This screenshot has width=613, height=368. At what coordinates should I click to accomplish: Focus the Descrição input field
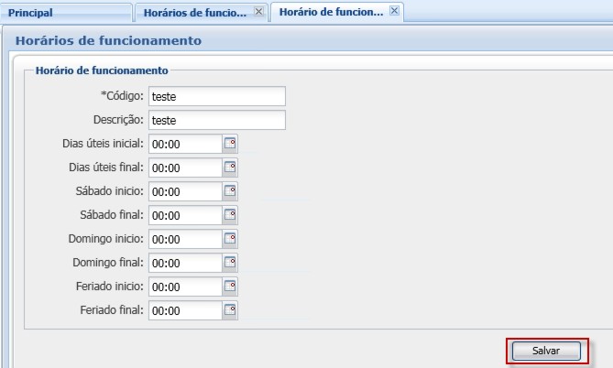[x=216, y=120]
